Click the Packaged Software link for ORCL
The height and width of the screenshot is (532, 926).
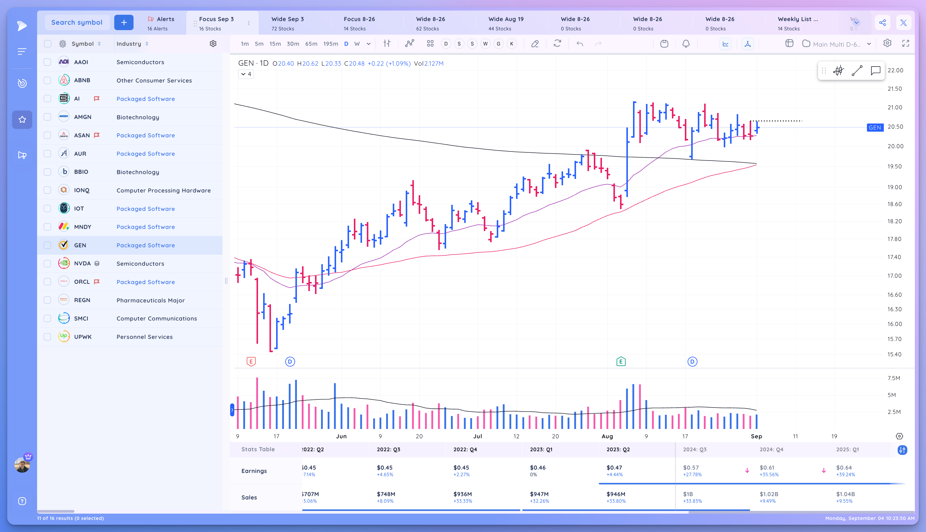(146, 282)
